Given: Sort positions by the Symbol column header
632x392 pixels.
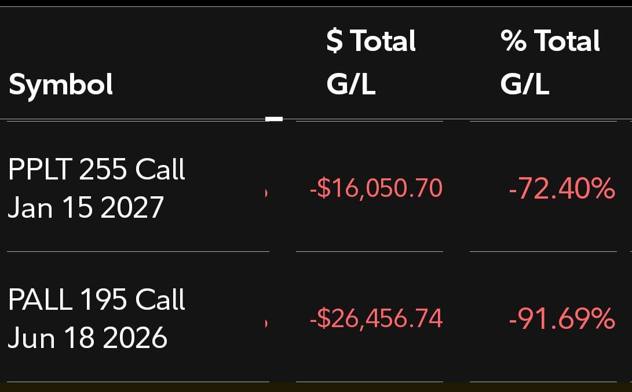Looking at the screenshot, I should 61,85.
